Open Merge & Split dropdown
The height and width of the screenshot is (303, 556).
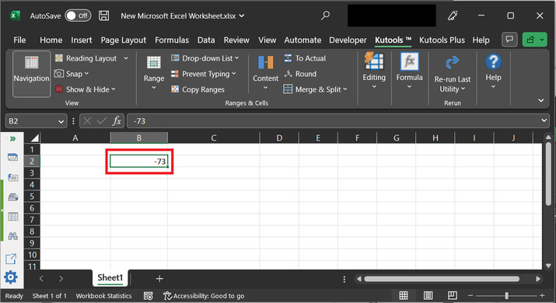[315, 89]
